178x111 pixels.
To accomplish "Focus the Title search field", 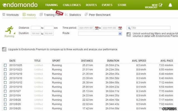I will (x=149, y=28).
